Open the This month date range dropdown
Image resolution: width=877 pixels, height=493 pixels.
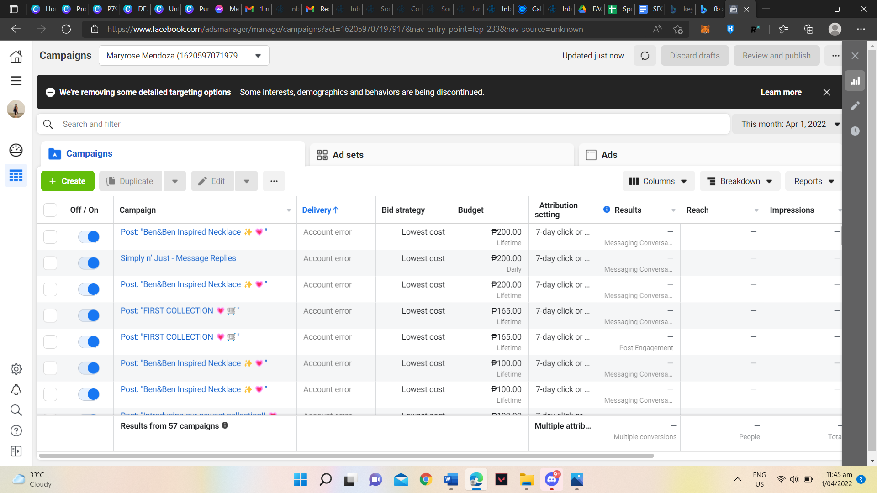[x=787, y=124]
